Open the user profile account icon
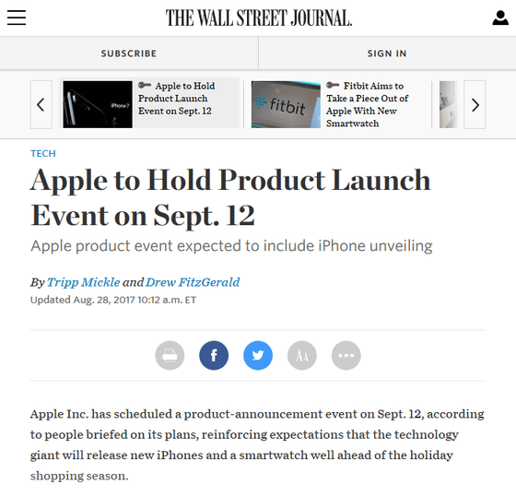Screen dimensions: 516x496 (500, 18)
